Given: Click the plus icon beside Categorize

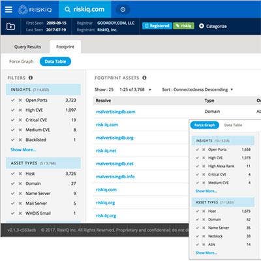Looking at the screenshot, I should [x=202, y=26].
